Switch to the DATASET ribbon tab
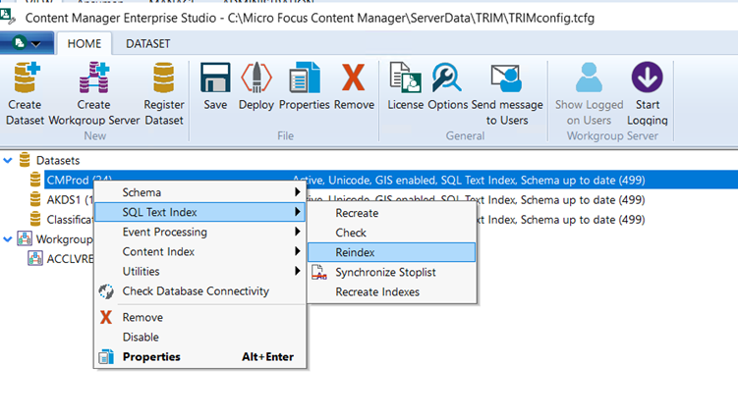Screen dimensions: 738x419 click(x=147, y=44)
